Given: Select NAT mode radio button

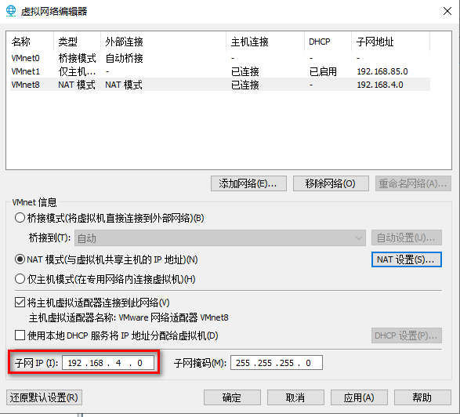Looking at the screenshot, I should pyautogui.click(x=20, y=259).
